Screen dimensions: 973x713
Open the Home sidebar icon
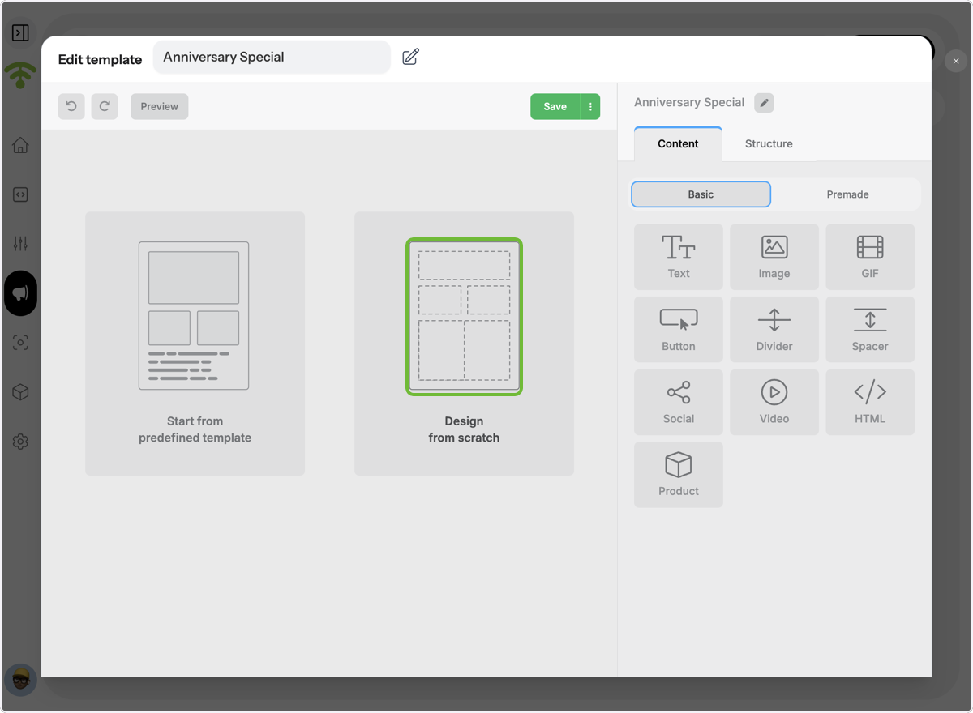tap(21, 145)
